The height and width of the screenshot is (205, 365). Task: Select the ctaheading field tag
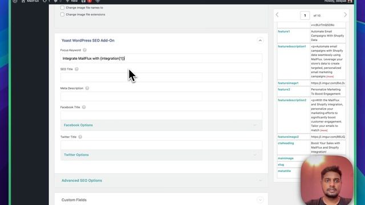point(286,143)
